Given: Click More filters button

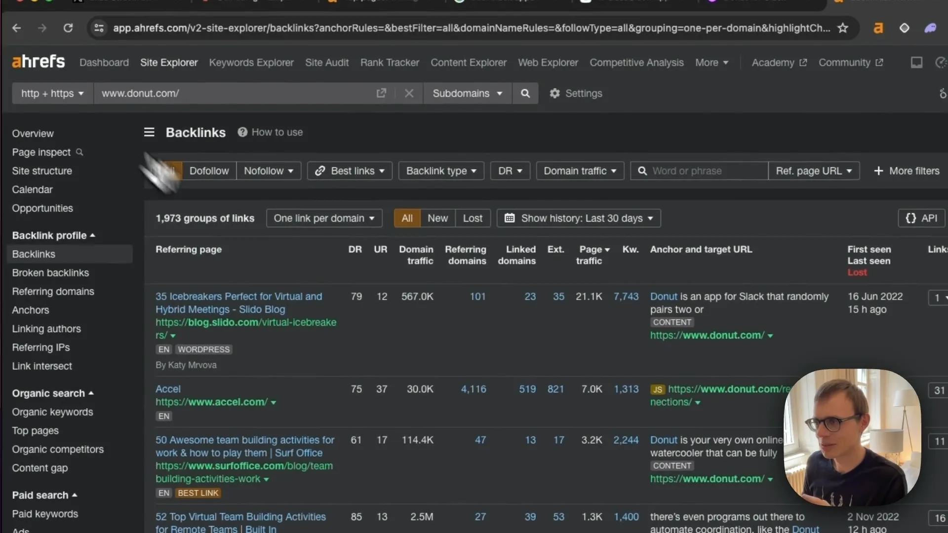Looking at the screenshot, I should point(907,171).
